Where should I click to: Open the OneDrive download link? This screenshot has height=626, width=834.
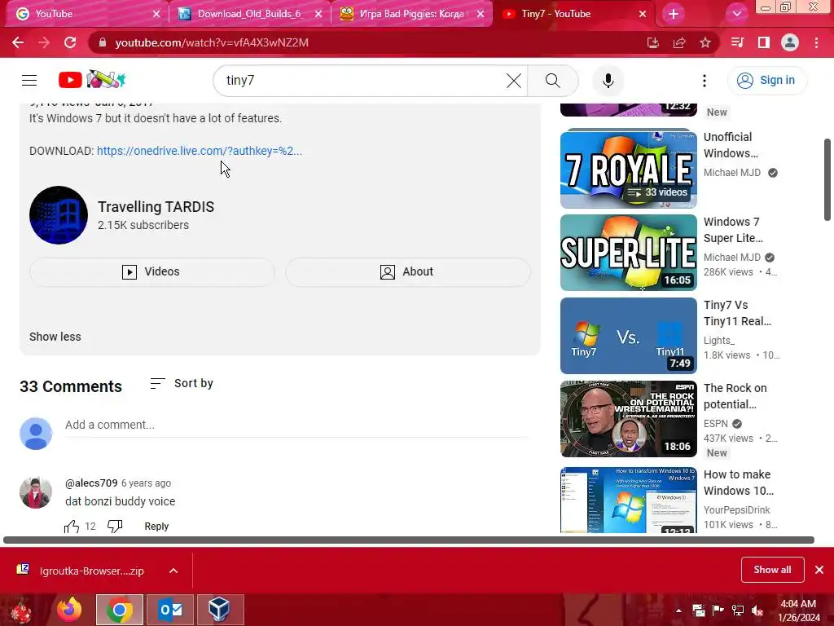pos(200,151)
